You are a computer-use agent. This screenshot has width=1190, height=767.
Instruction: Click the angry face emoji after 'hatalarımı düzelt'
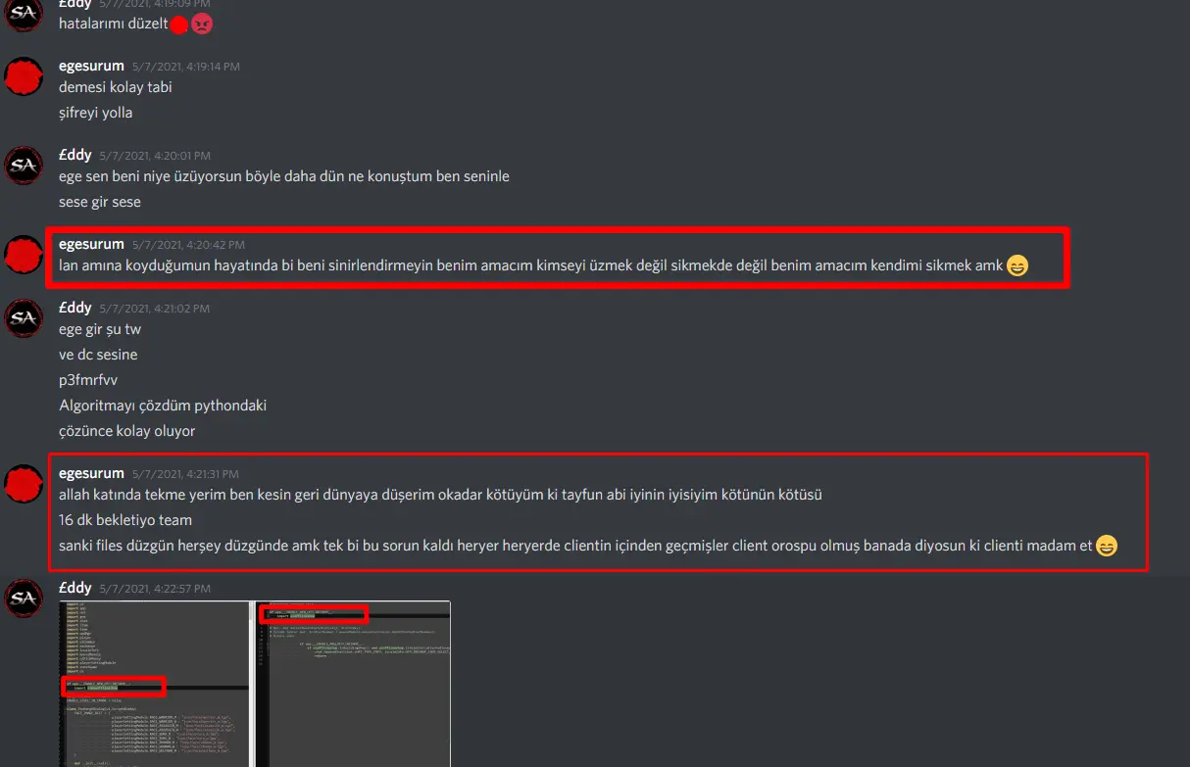tap(202, 24)
